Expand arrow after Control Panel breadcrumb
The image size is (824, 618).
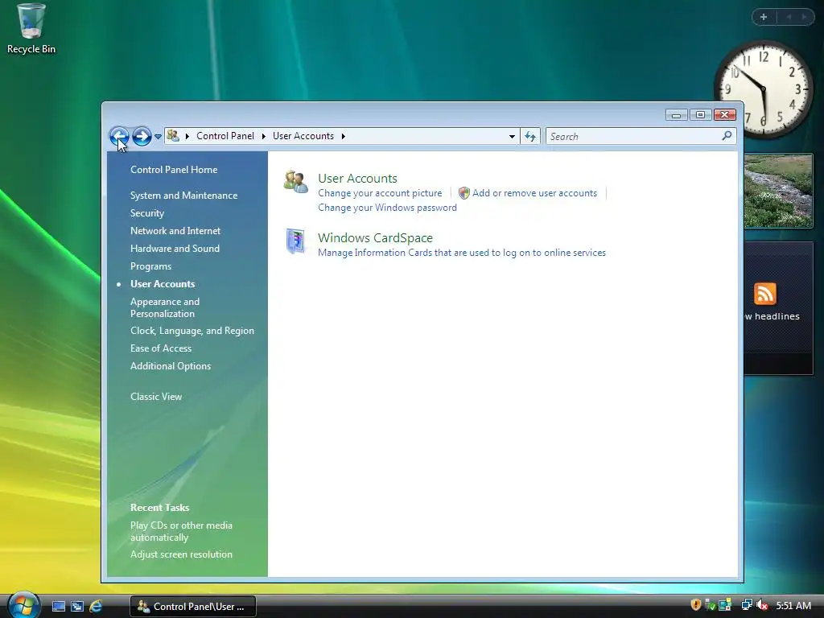point(264,137)
